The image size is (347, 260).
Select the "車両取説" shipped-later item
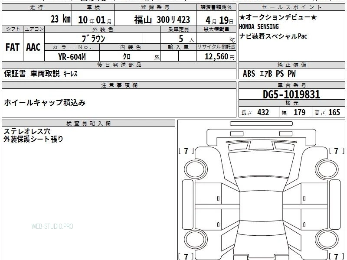pos(45,73)
